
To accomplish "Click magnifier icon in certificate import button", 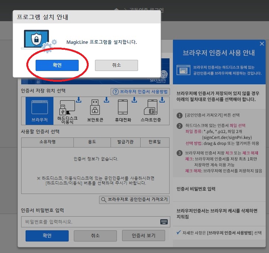I will [x=104, y=200].
